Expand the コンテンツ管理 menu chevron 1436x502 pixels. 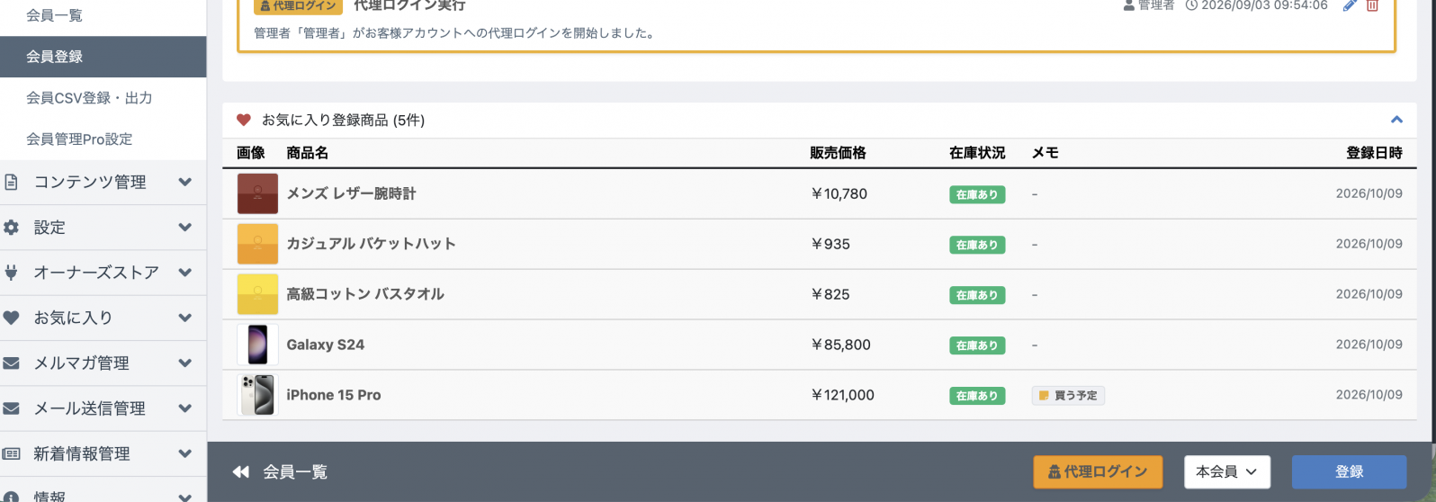click(x=185, y=182)
